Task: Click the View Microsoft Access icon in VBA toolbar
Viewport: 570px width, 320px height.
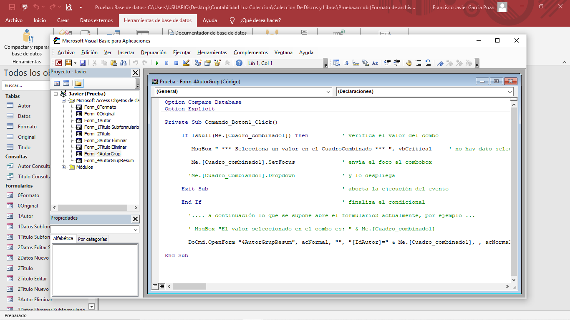Action: click(59, 63)
